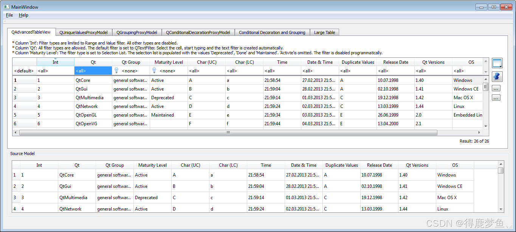Screen dimensions: 516x232
Task: Click the up arrow beside the OS column header
Action: (x=486, y=61)
